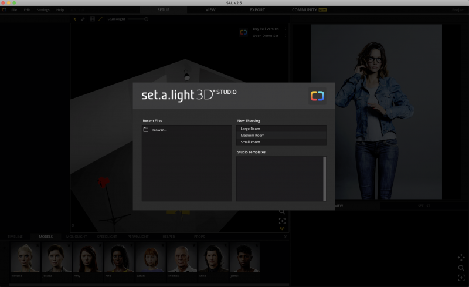Select the Amy model thumbnail
Image resolution: width=469 pixels, height=287 pixels.
click(x=88, y=258)
